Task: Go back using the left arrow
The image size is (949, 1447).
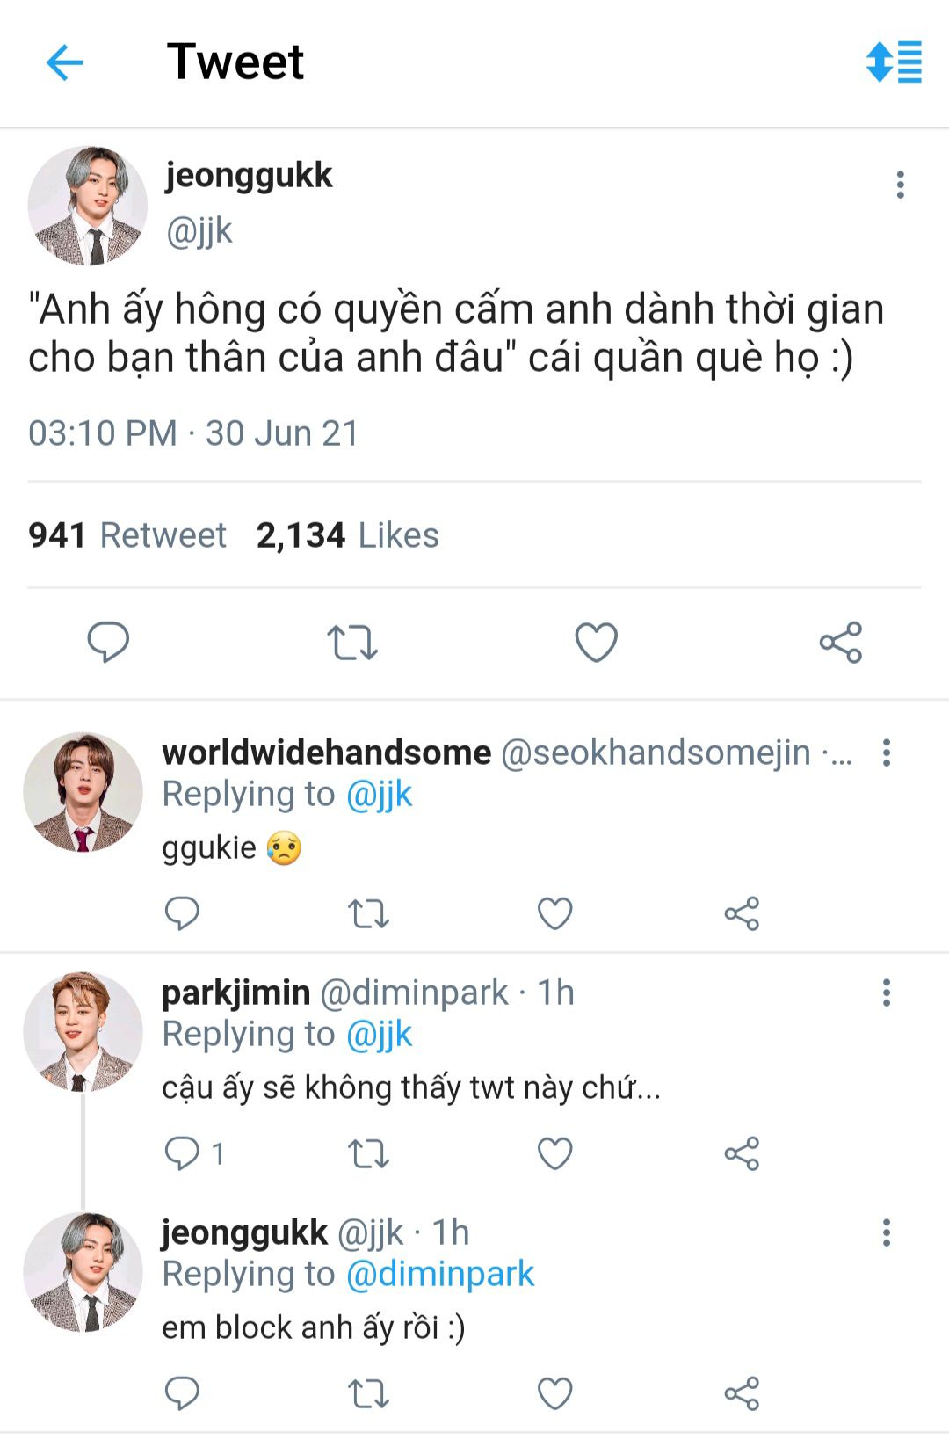Action: tap(64, 63)
